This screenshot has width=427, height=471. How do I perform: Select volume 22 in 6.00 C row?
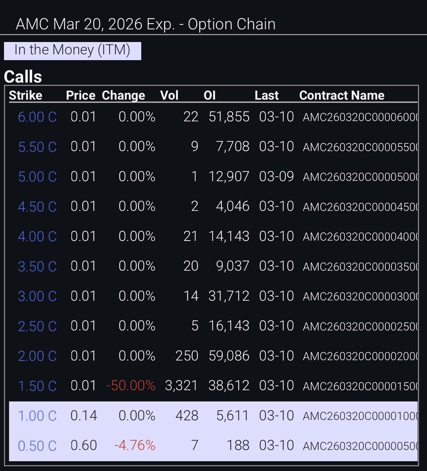(191, 117)
